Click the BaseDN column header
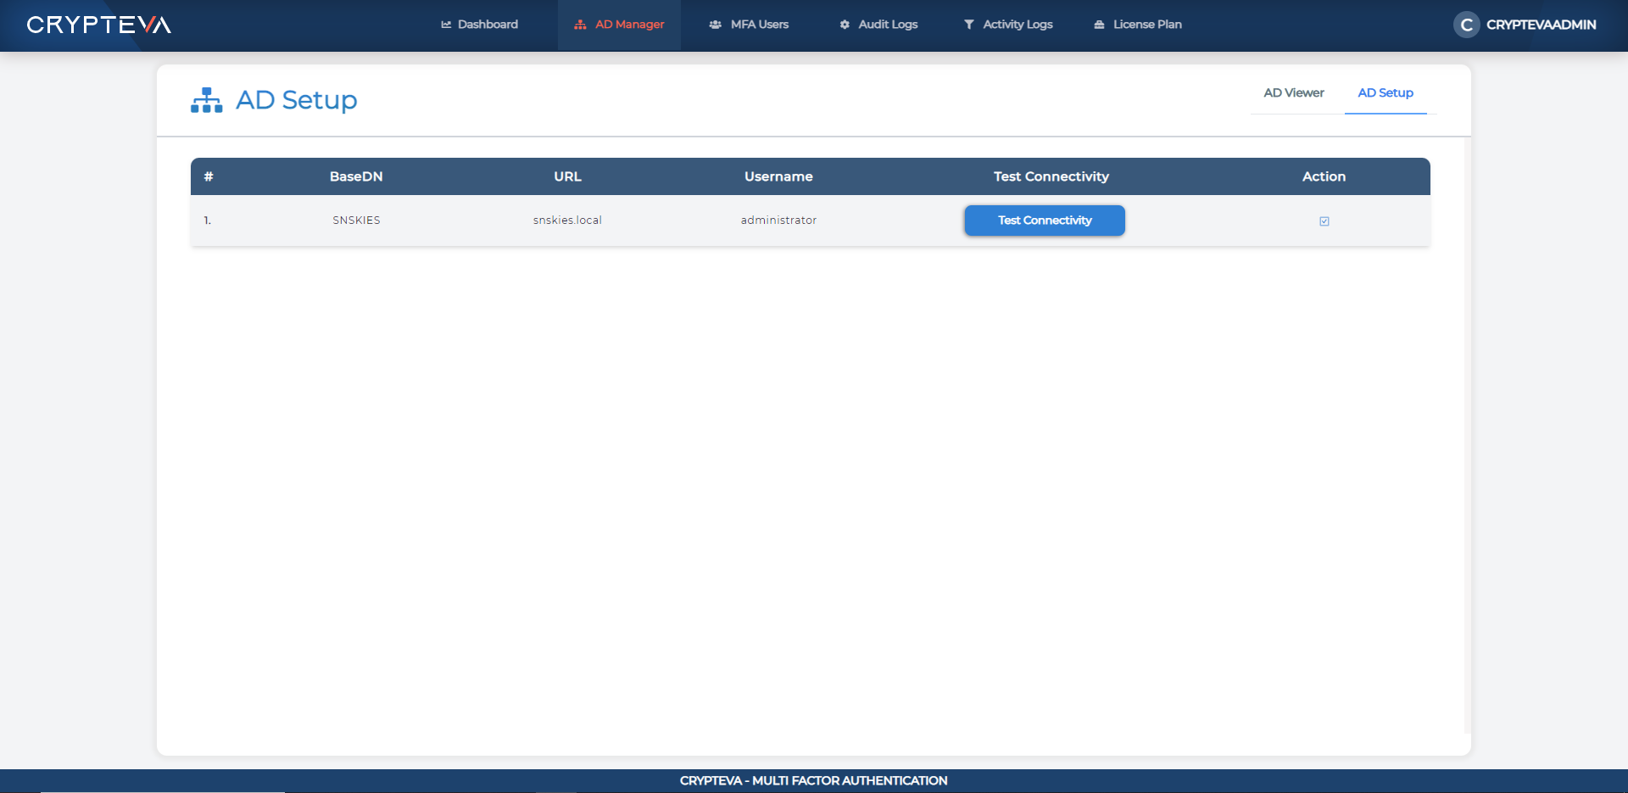Viewport: 1628px width, 793px height. pyautogui.click(x=356, y=176)
